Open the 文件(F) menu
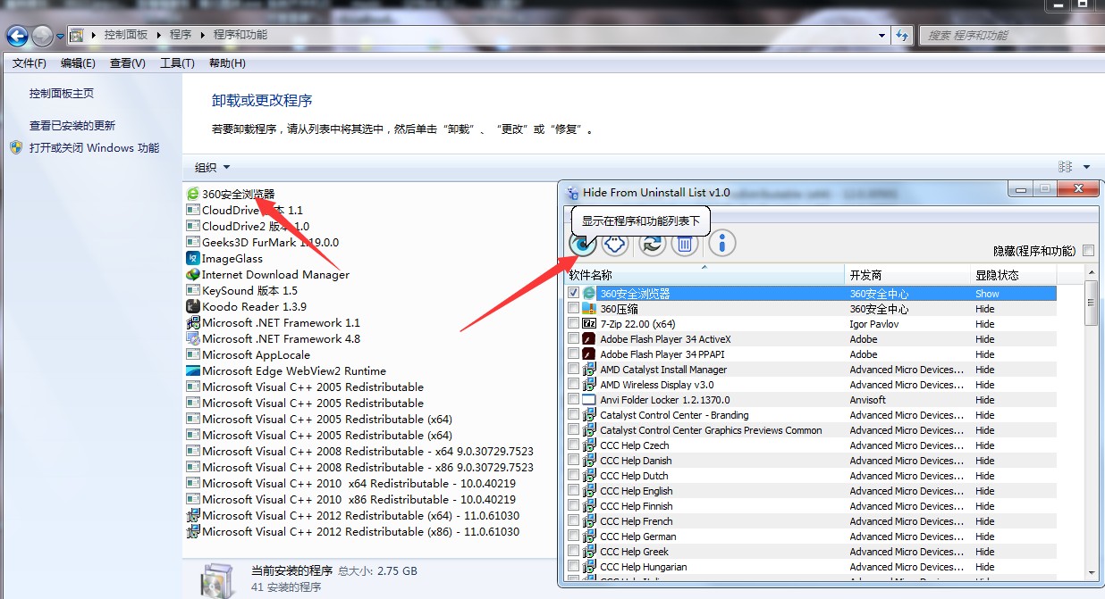The width and height of the screenshot is (1105, 599). tap(30, 62)
